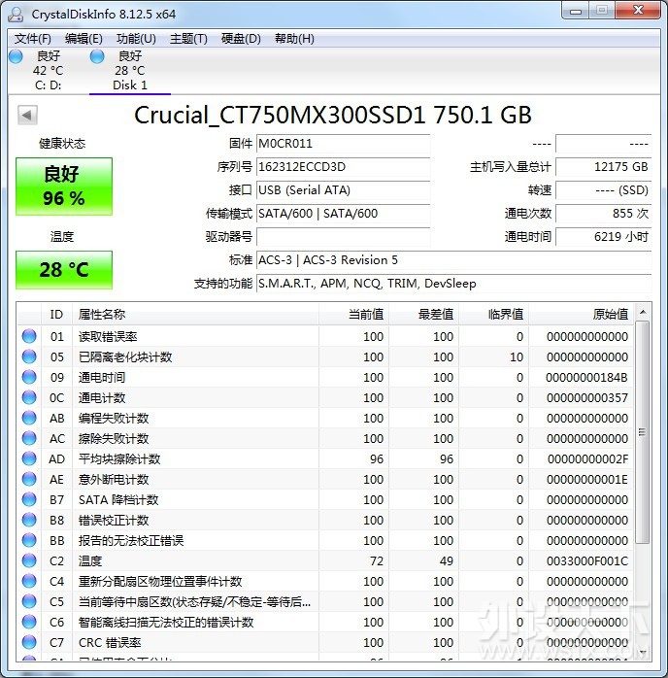
Task: Click current value 72 in C2 温度 row
Action: (377, 560)
